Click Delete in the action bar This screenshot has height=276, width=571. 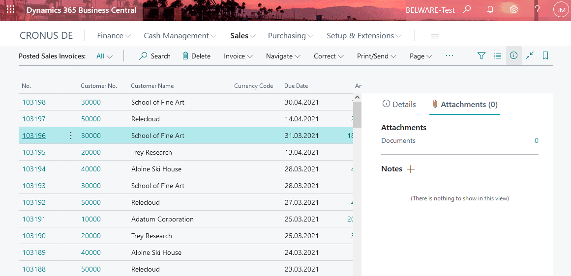(196, 56)
